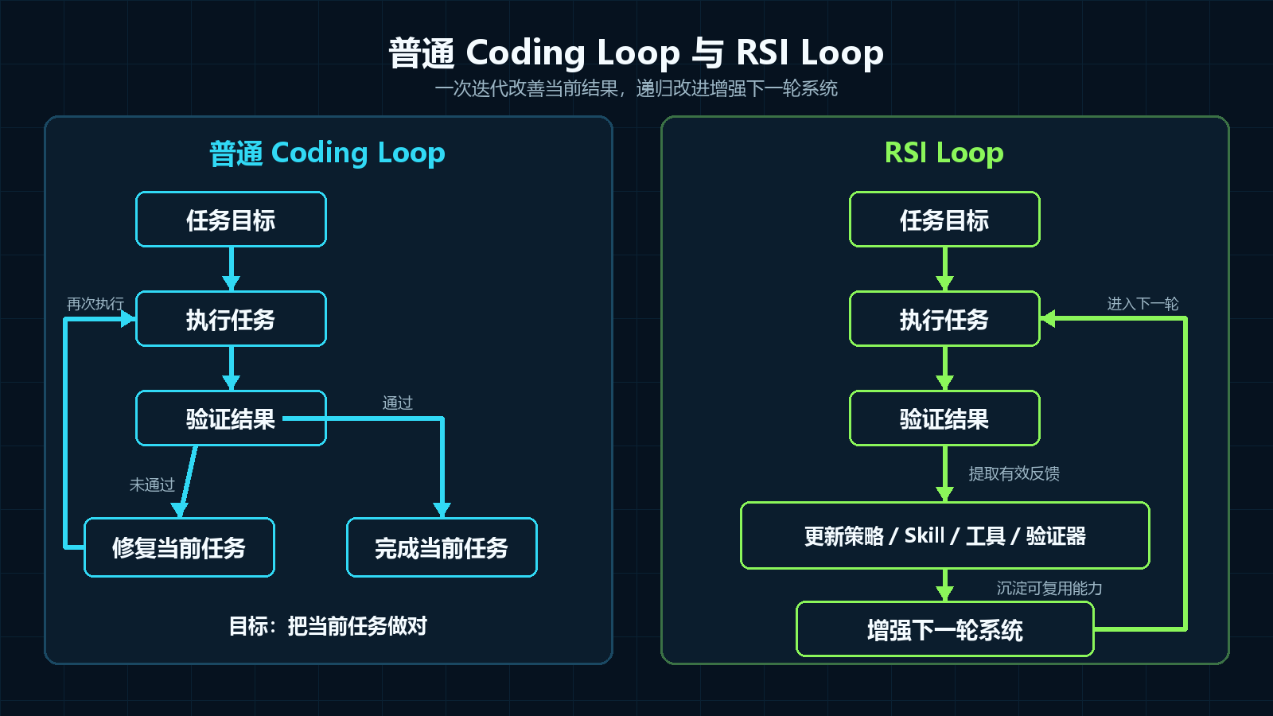Viewport: 1273px width, 716px height.
Task: Select the cyan '任务目标' box
Action: (231, 220)
